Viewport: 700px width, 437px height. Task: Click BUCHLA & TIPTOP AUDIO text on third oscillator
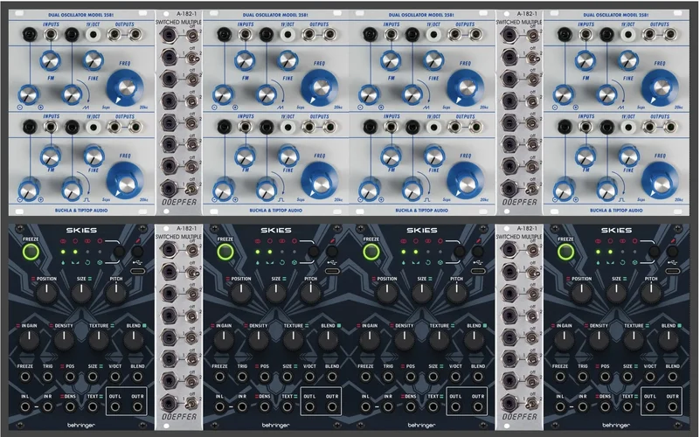(x=421, y=211)
